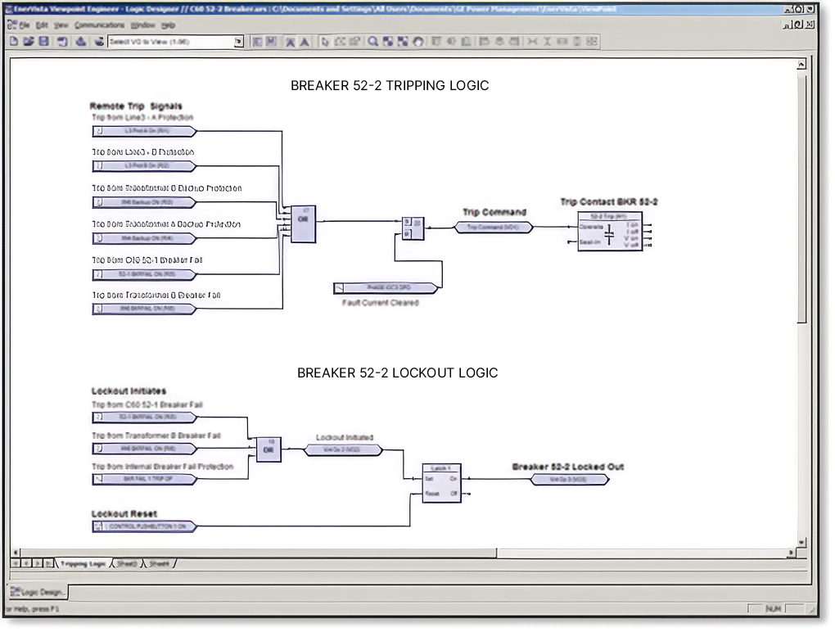Click the first-sheet navigation arrow button
Screen dimensions: 835x632
tap(16, 563)
